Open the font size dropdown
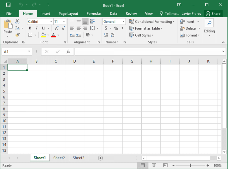 (x=64, y=22)
